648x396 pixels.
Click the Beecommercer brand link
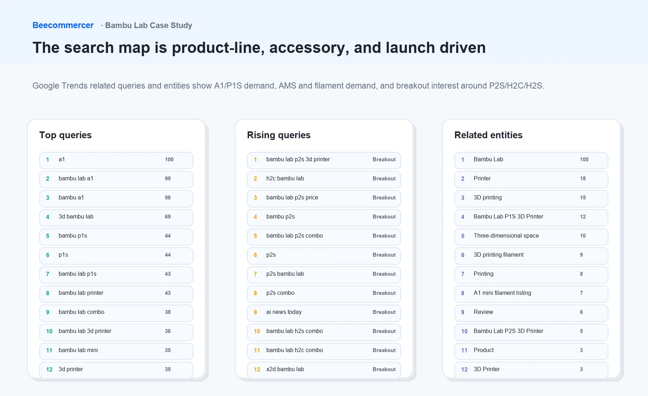click(63, 25)
